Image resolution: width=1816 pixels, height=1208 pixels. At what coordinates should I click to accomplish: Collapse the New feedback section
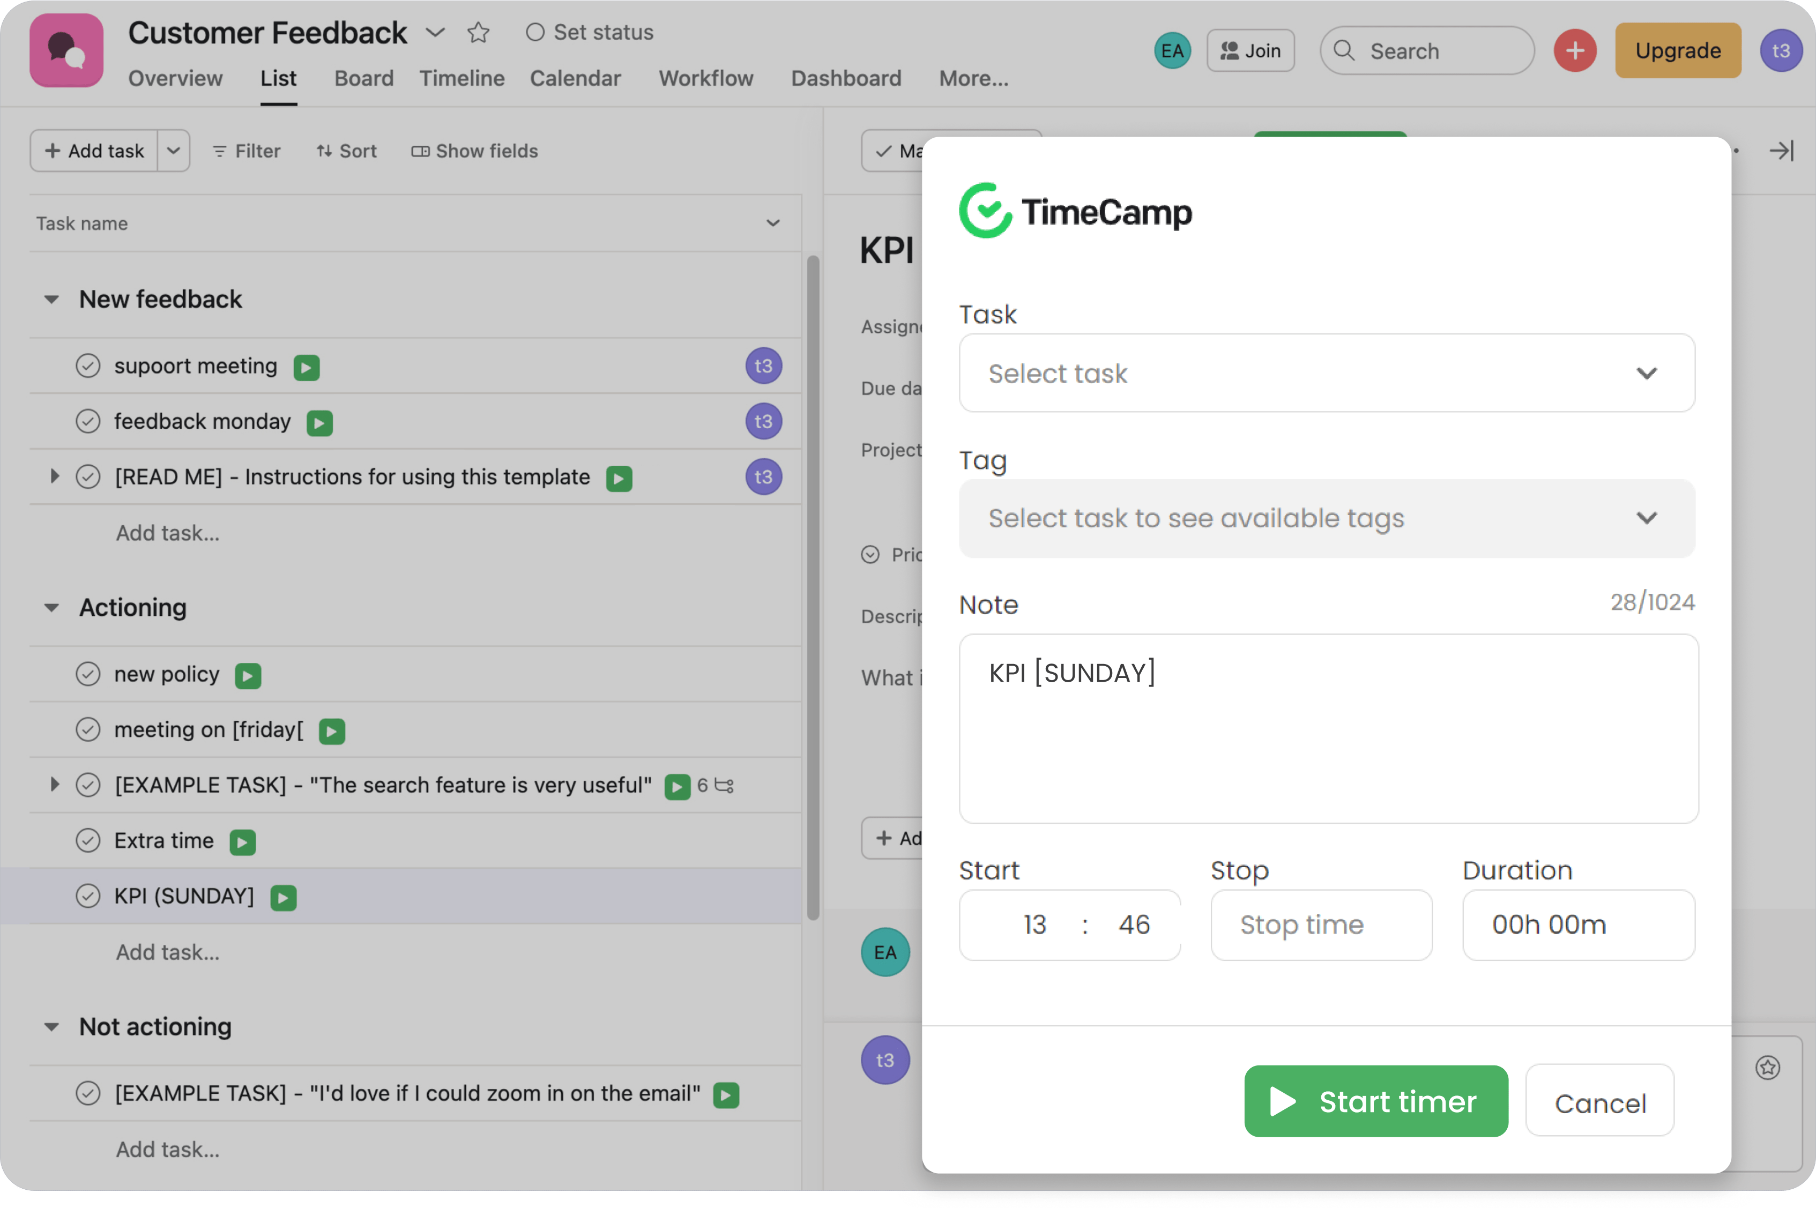tap(51, 299)
